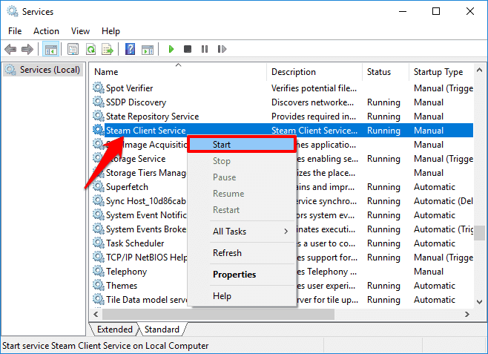Click gear icon beside System Event Notification

click(x=99, y=214)
